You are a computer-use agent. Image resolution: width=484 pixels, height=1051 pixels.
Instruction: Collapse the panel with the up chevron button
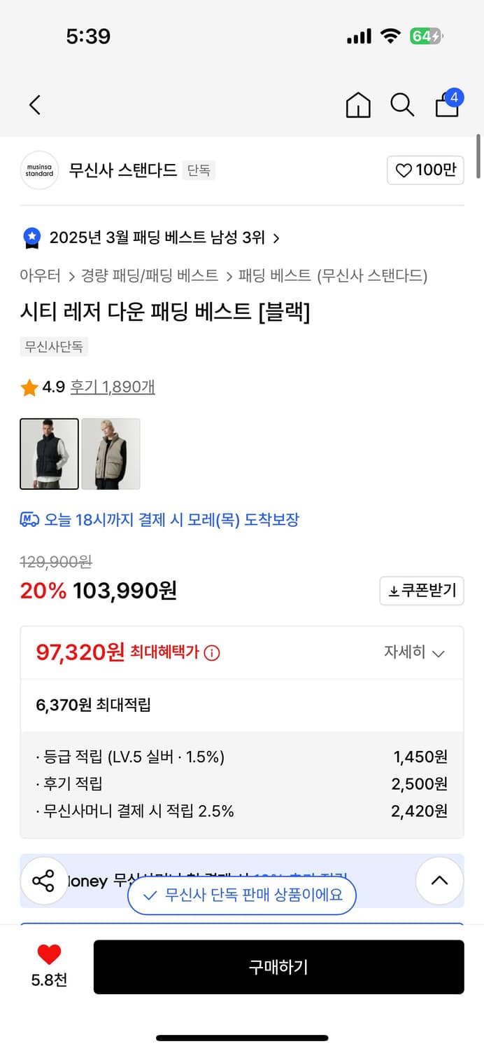439,881
